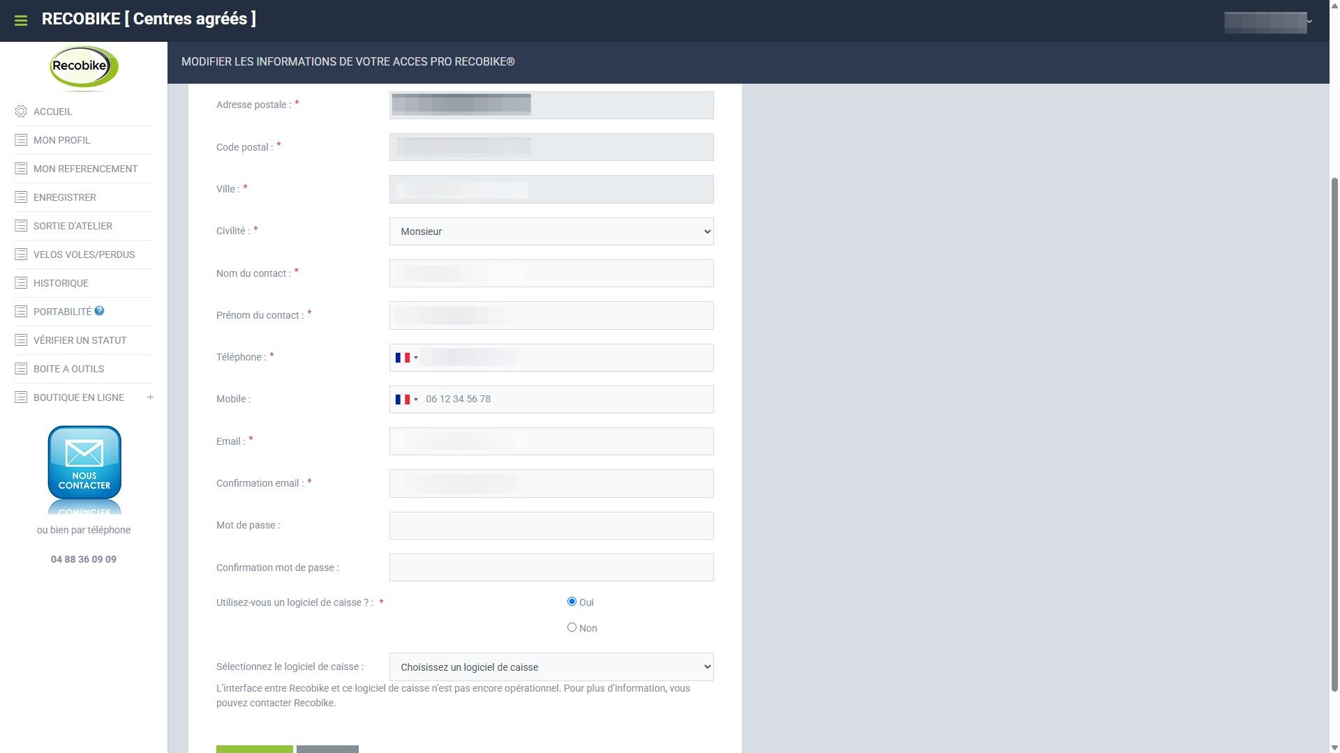Screen dimensions: 1340x753
Task: Click the gear icon beside ACCUEIL
Action: click(x=21, y=112)
